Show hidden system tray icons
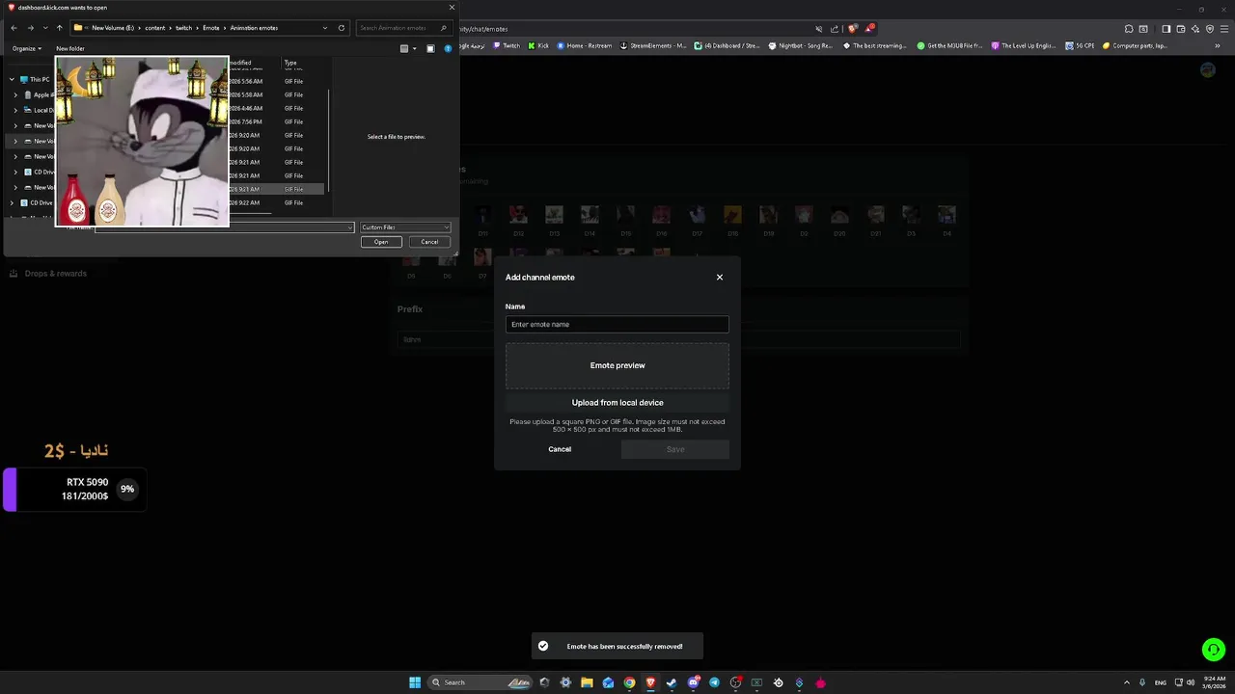 1127,682
